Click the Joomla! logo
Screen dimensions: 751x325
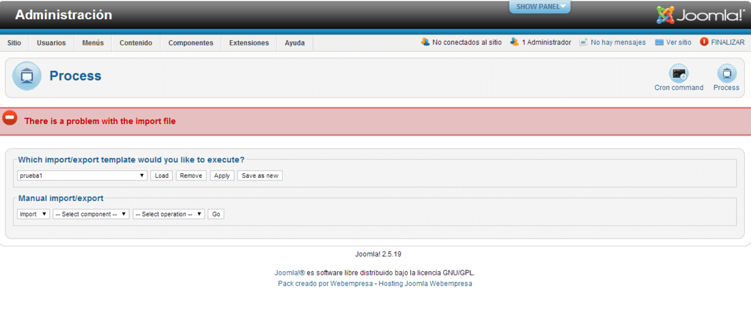[x=700, y=15]
